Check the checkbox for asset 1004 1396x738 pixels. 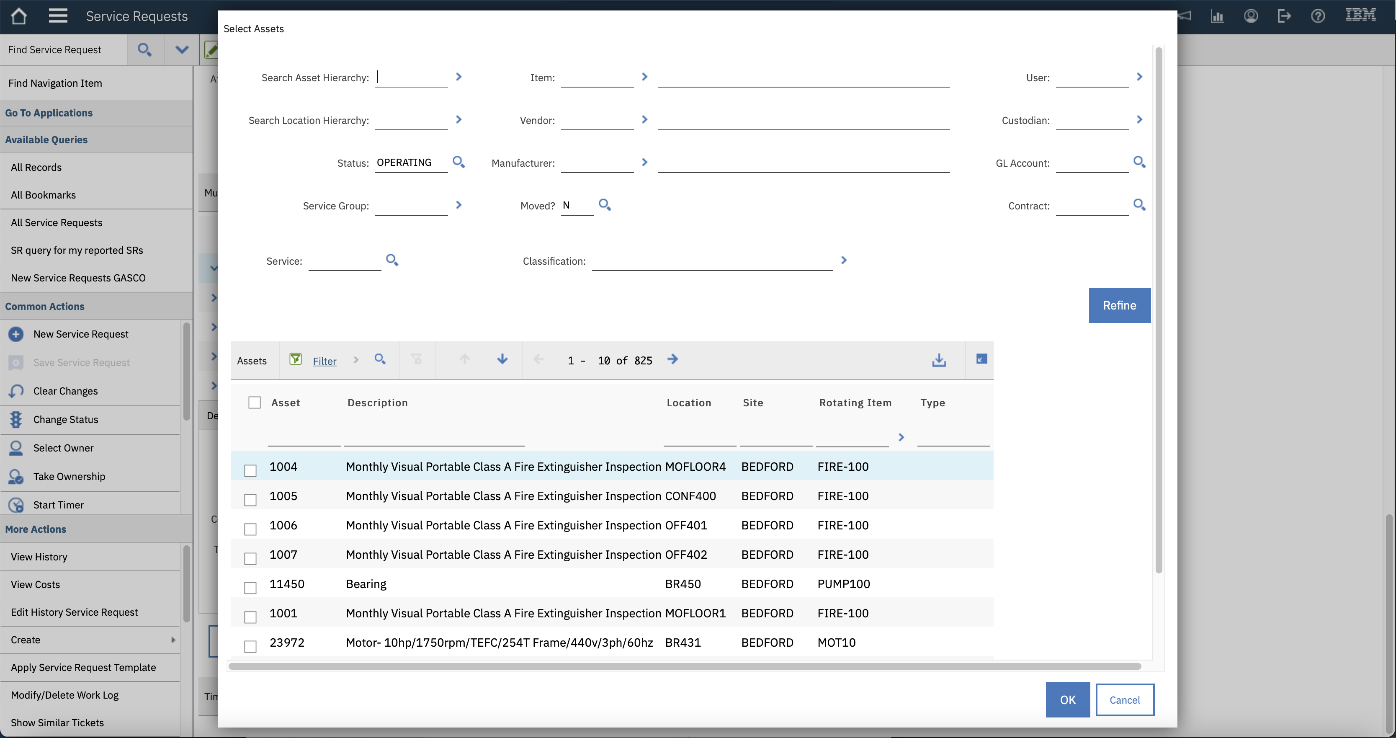point(250,470)
